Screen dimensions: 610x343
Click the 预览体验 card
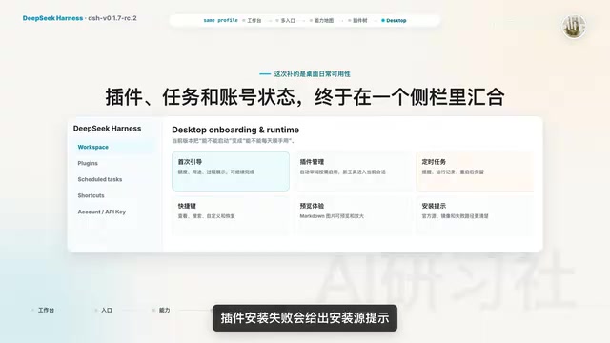click(353, 215)
